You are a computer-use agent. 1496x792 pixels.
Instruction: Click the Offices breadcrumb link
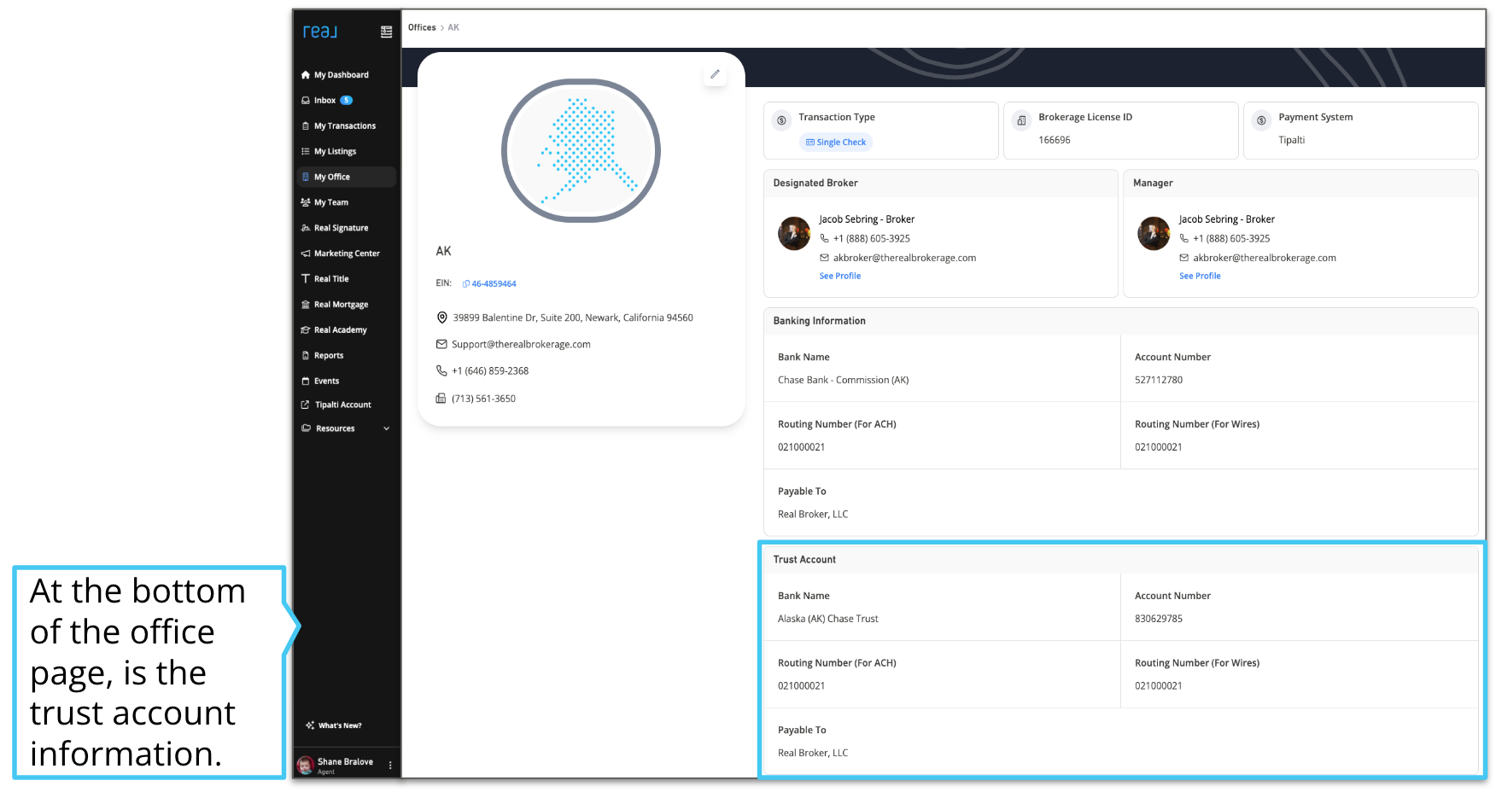coord(422,27)
